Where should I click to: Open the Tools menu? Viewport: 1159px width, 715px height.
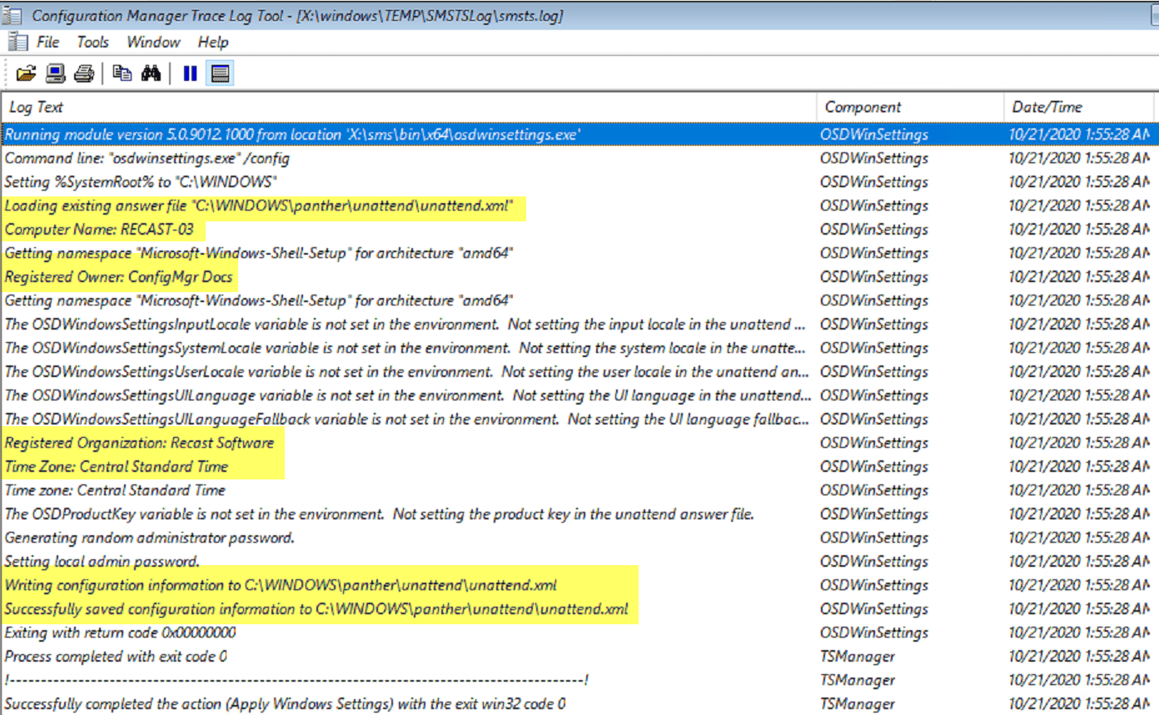(x=92, y=42)
